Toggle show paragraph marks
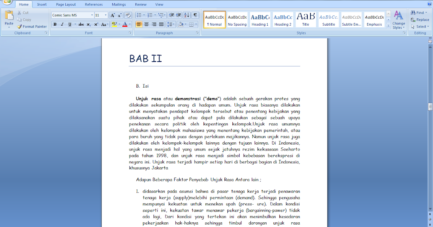 (x=195, y=15)
